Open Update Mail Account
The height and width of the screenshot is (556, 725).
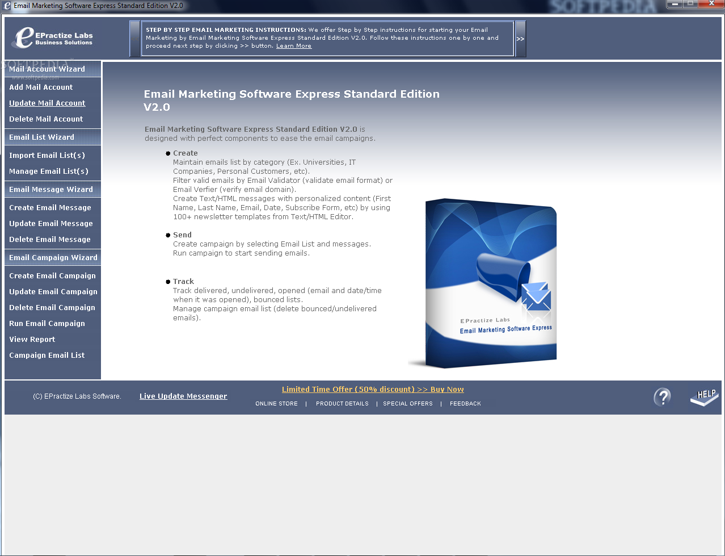coord(47,103)
